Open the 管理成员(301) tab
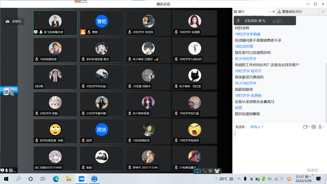The width and height of the screenshot is (327, 184). 292,12
